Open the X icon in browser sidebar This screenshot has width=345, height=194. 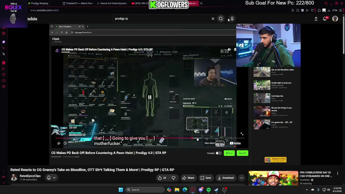pos(4,54)
